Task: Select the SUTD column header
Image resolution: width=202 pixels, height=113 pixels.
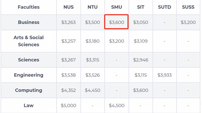Action: [x=164, y=7]
